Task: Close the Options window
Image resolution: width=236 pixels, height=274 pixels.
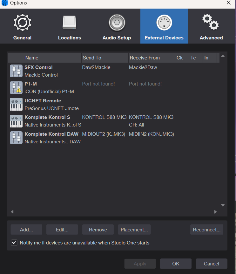Action: point(229,3)
